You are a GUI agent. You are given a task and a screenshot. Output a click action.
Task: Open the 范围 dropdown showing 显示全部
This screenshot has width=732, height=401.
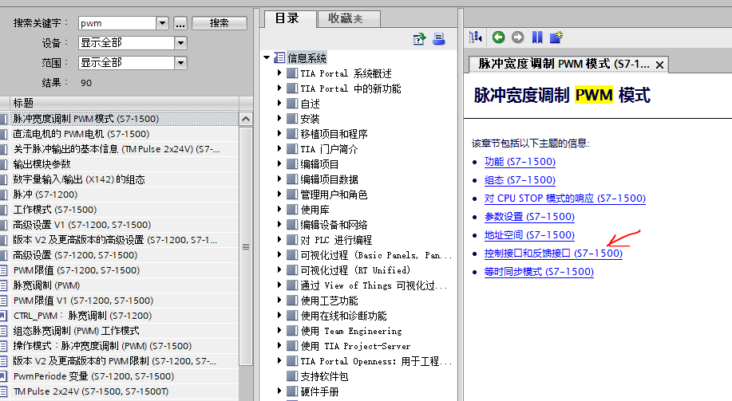click(180, 62)
